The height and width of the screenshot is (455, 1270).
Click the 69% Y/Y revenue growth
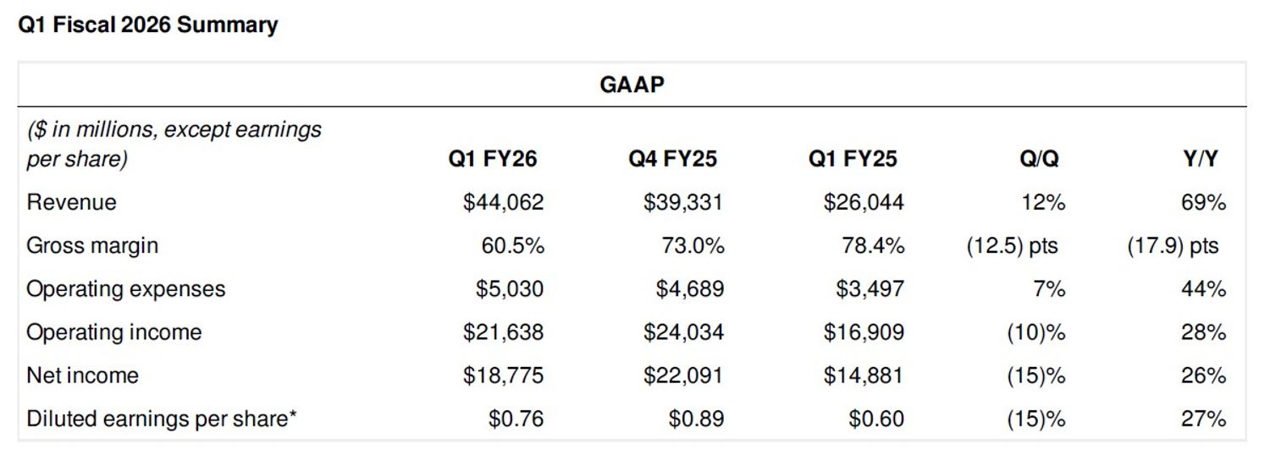tap(1204, 203)
